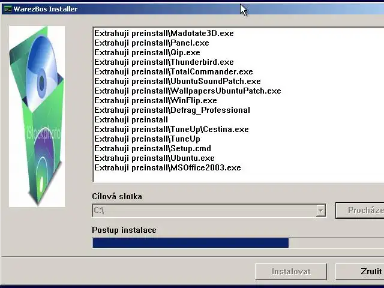Click the 'Cílová složka' label
Viewport: 384px width, 288px height.
point(117,196)
